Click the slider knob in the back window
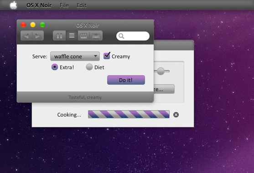254x173 pixels. (x=161, y=71)
